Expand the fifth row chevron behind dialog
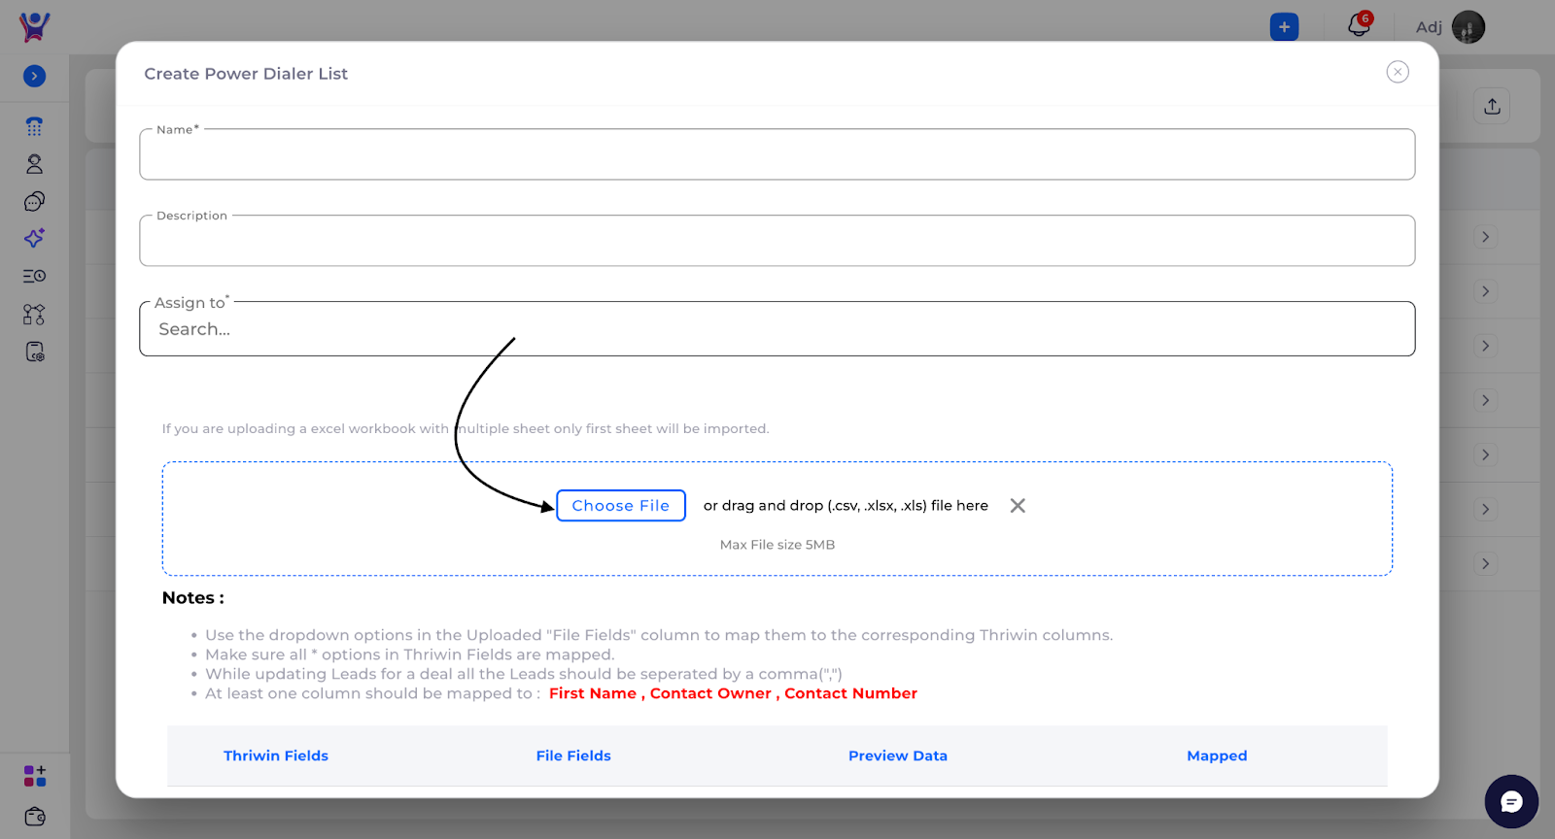 [x=1485, y=454]
